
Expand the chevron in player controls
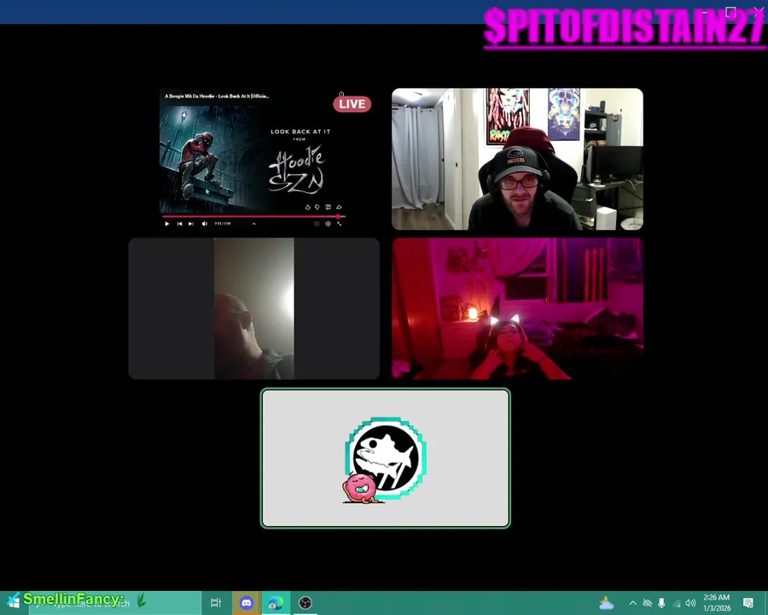[x=253, y=224]
